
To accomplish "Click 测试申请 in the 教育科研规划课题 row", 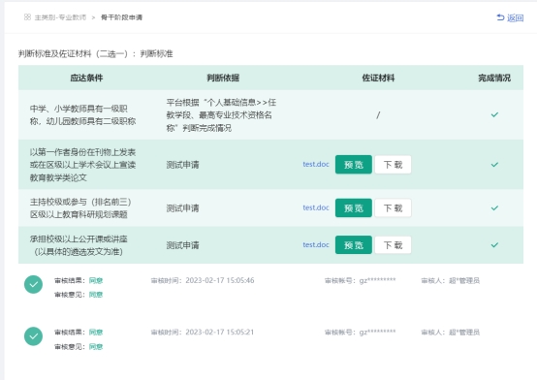I will 182,208.
